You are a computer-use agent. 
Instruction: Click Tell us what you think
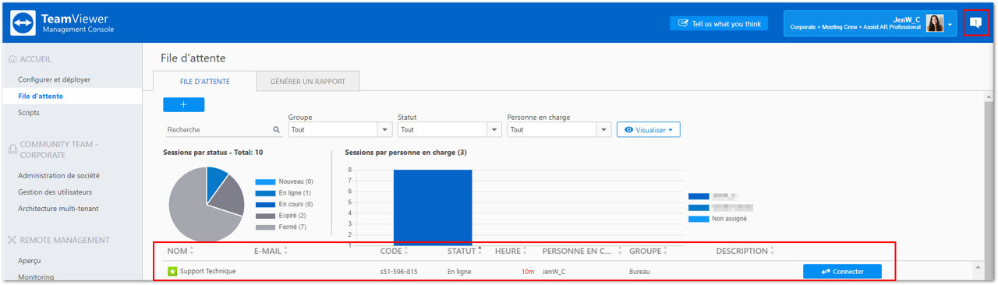point(719,23)
